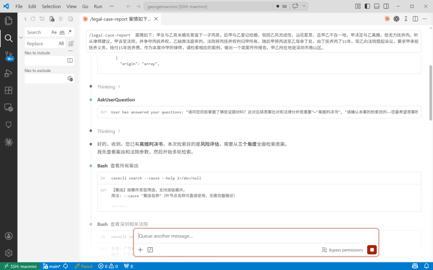This screenshot has height=270, width=433.
Task: Open the Edit menu
Action: (x=32, y=6)
